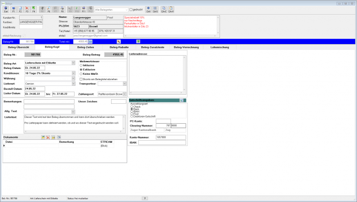Click the first Bemerkungen input field

(x=49, y=101)
